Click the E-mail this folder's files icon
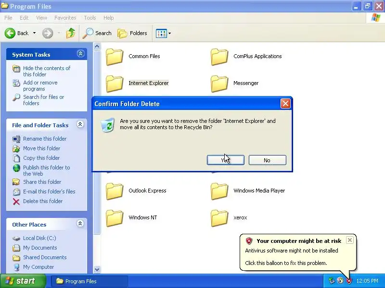This screenshot has width=385, height=288. tap(16, 192)
